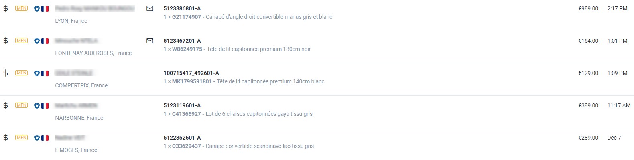Open the envelope icon for order 5123467201-A
Viewport: 634px width, 160px height.
pos(150,41)
